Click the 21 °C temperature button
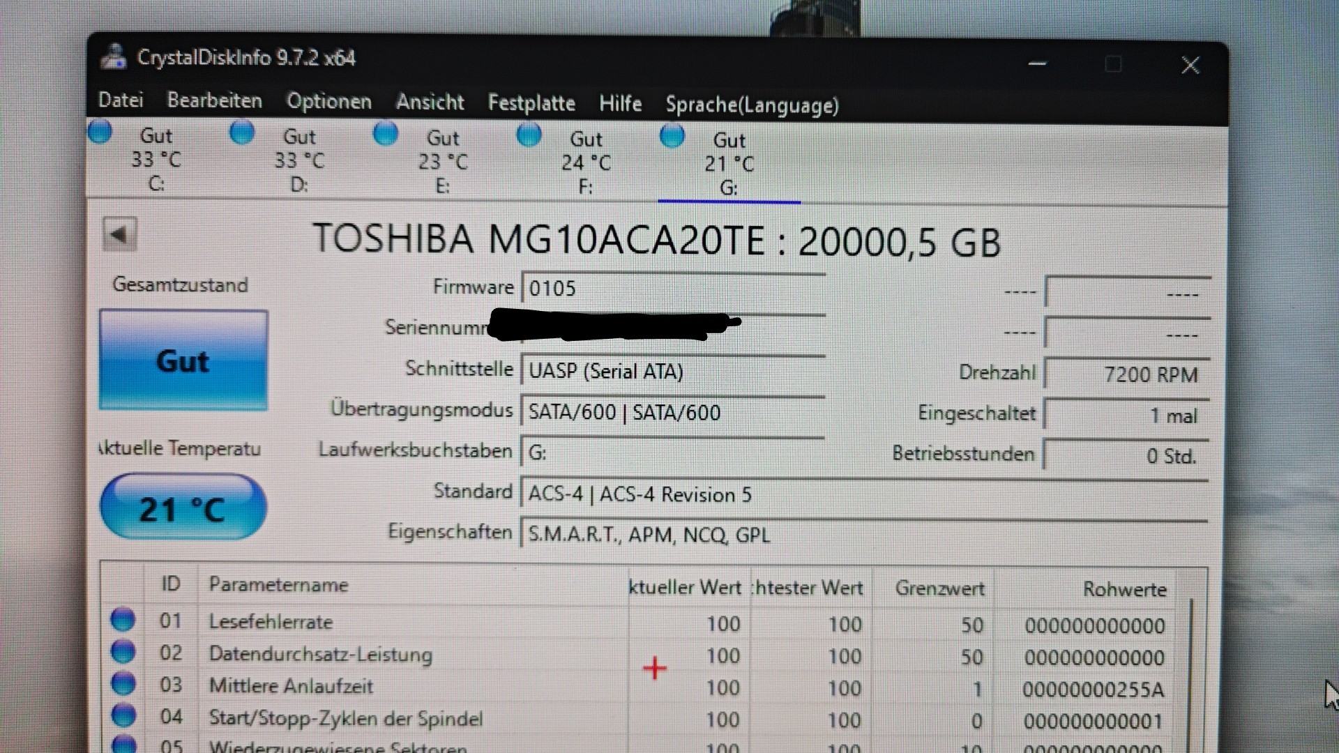This screenshot has width=1339, height=753. click(183, 508)
